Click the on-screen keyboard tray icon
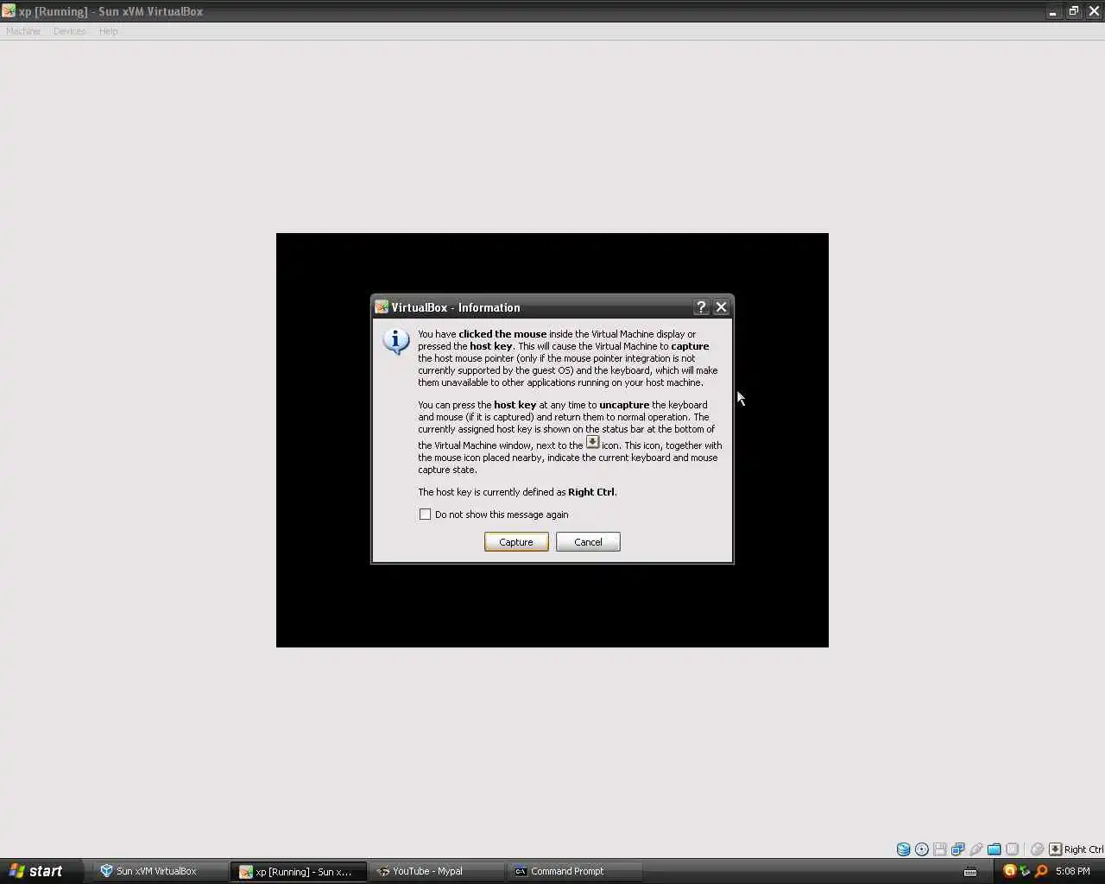Image resolution: width=1105 pixels, height=884 pixels. point(970,871)
